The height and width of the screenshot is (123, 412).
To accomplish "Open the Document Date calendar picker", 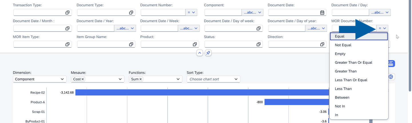I will (322, 12).
